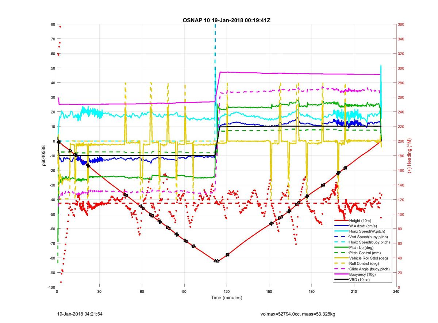The image size is (438, 323).
Task: Click the red line sample beside 'Height (10m)'
Action: (x=341, y=220)
